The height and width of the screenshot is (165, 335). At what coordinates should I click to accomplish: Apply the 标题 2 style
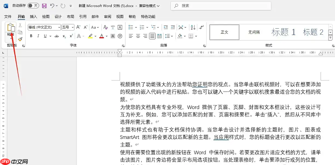point(313,32)
